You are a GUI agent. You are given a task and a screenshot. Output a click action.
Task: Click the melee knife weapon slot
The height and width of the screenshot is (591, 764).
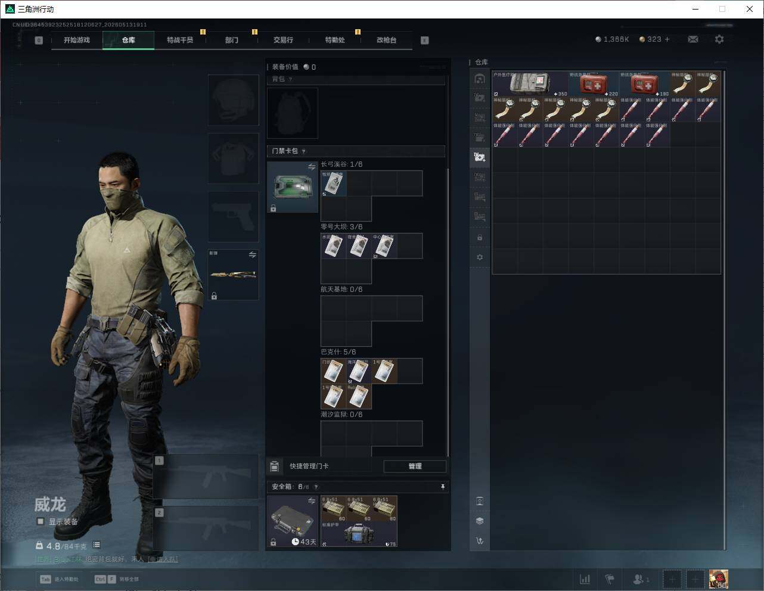233,275
